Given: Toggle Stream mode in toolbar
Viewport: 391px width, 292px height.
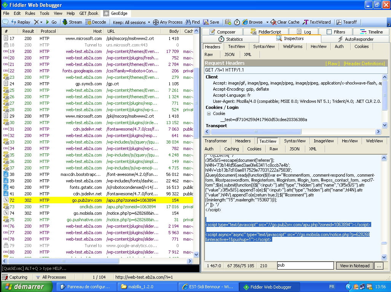Looking at the screenshot, I should pyautogui.click(x=72, y=22).
